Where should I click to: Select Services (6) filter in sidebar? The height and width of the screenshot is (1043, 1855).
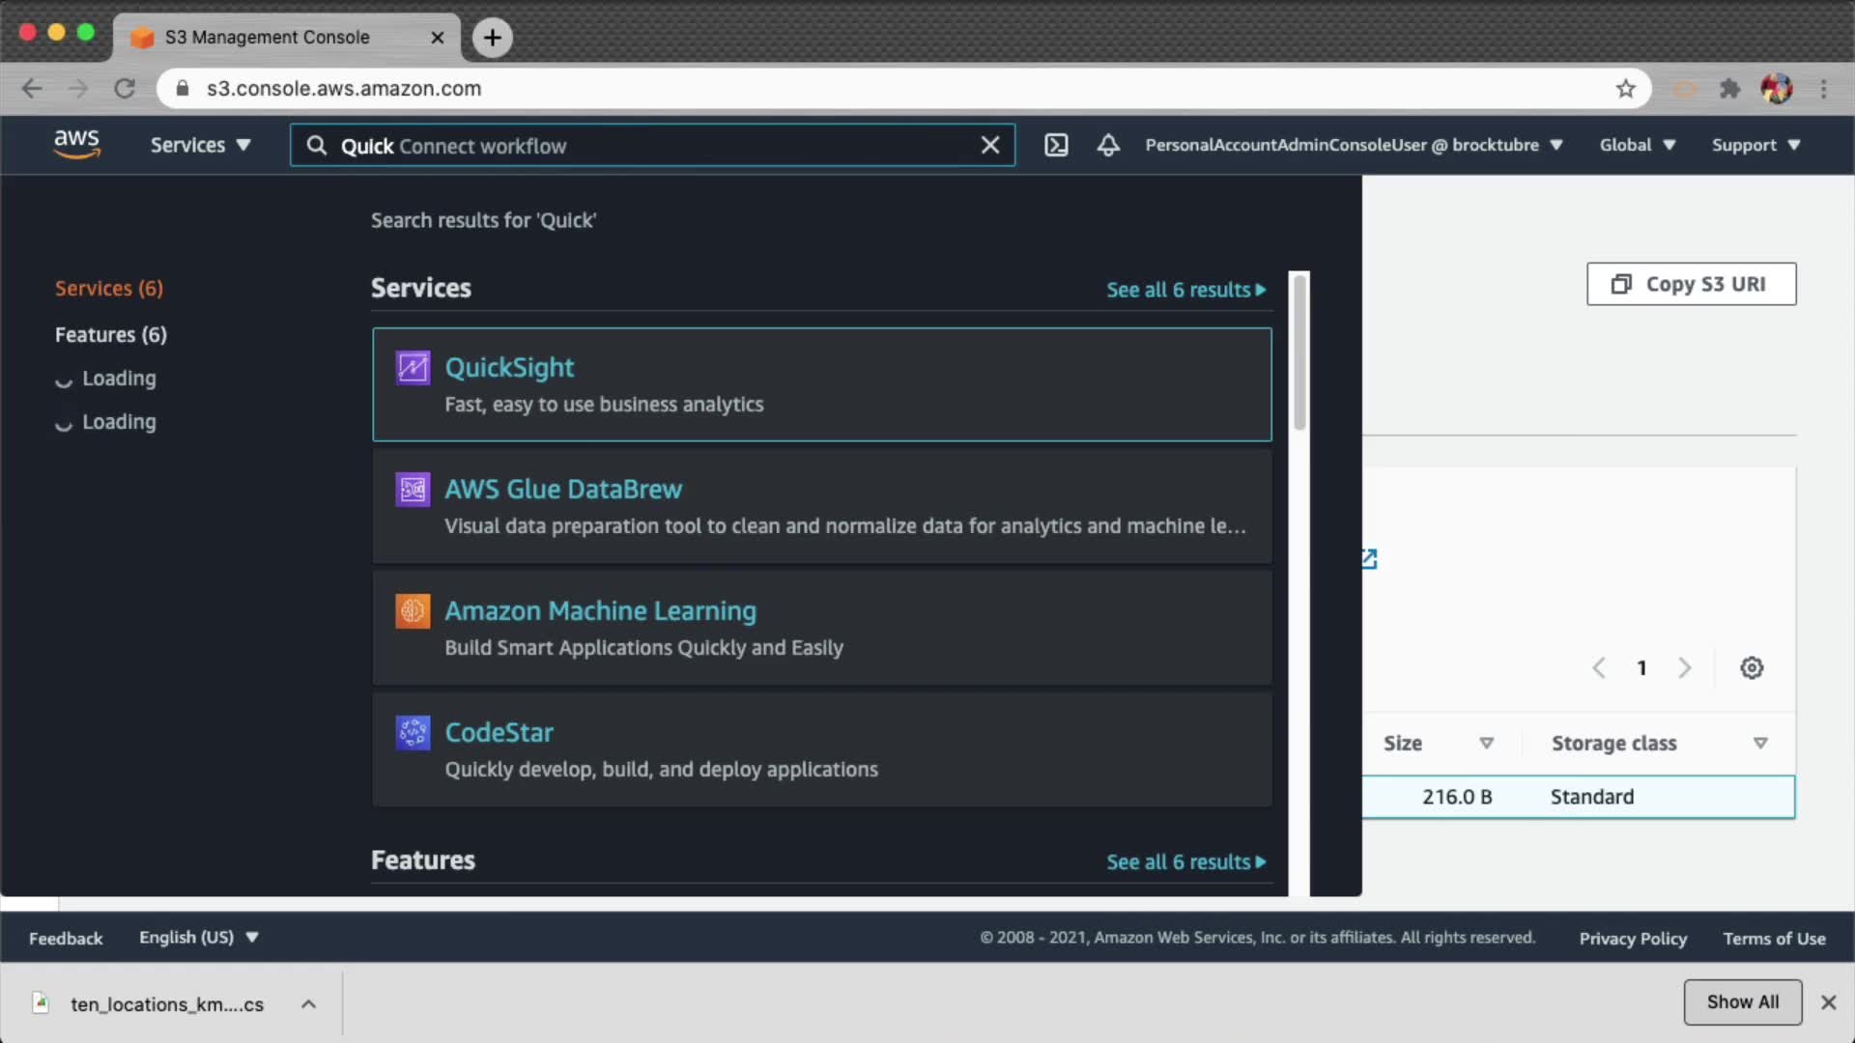[x=108, y=288]
